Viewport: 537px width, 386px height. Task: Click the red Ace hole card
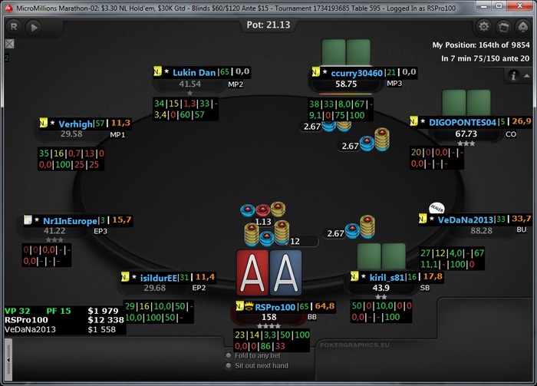252,272
